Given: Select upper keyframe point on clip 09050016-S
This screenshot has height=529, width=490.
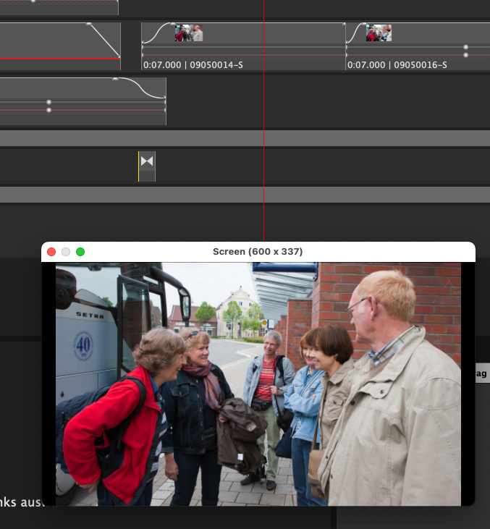Looking at the screenshot, I should [465, 47].
